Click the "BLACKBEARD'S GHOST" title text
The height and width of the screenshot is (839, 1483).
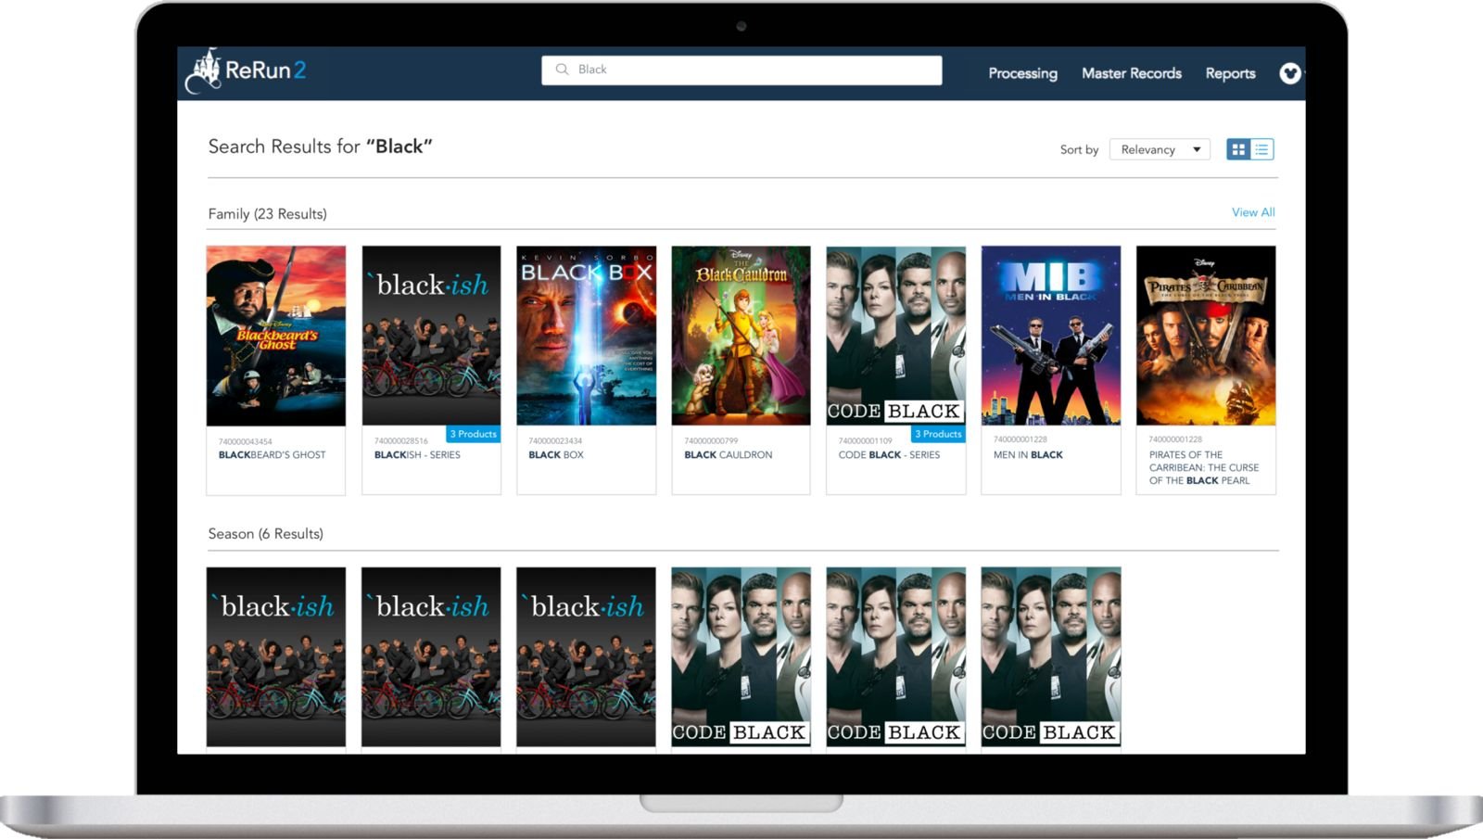[x=273, y=455]
